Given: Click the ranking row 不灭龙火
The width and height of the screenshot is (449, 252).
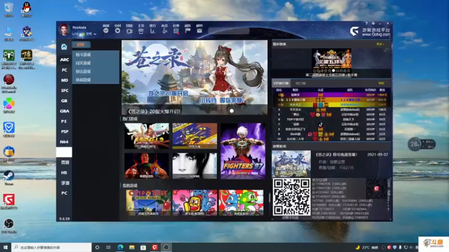Looking at the screenshot, I should tap(332, 109).
